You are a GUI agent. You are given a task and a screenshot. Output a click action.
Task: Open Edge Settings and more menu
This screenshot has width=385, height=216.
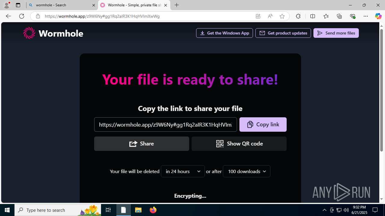click(366, 16)
